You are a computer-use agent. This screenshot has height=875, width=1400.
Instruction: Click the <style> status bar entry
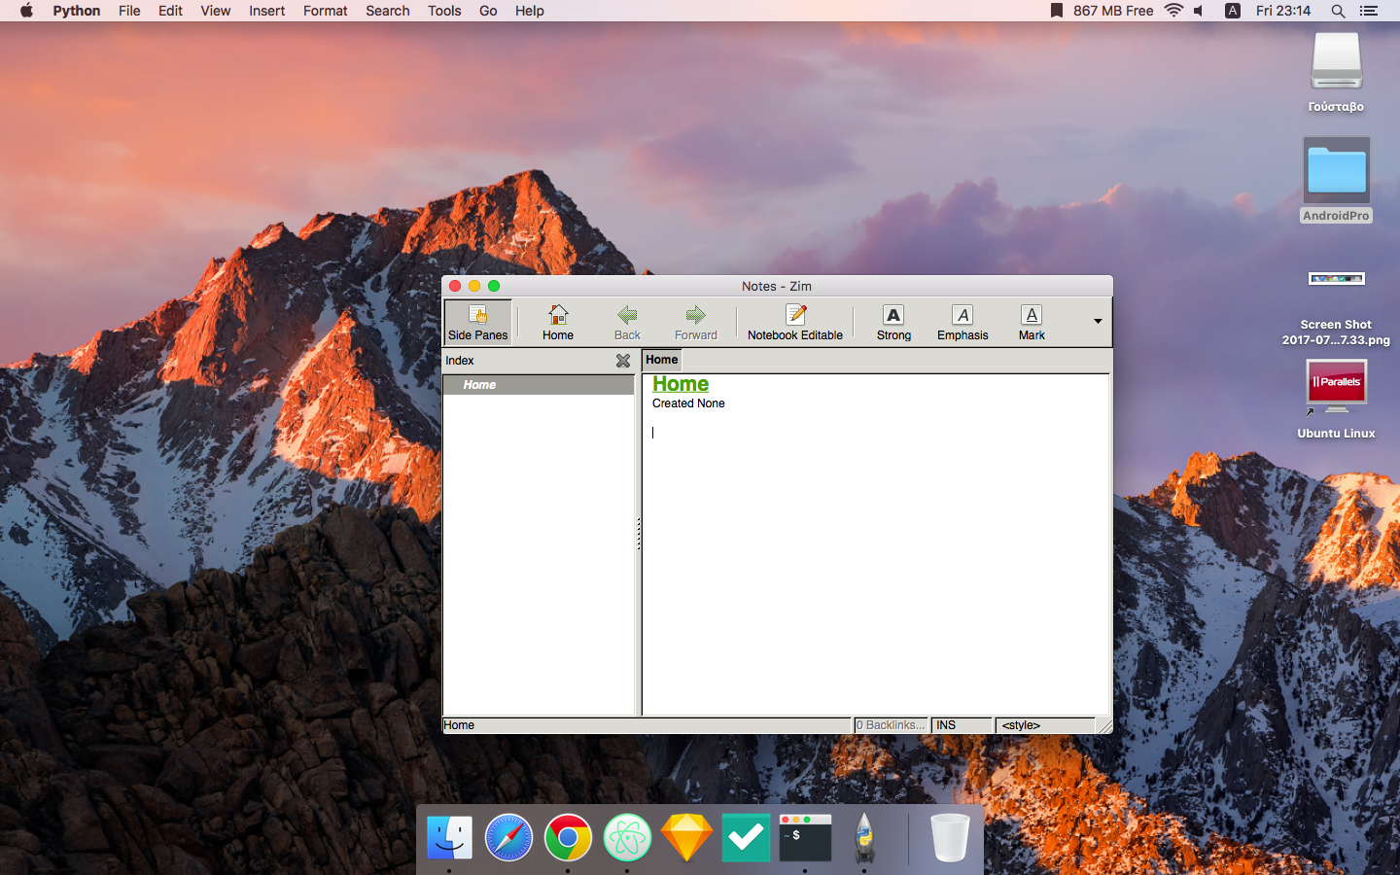1045,725
